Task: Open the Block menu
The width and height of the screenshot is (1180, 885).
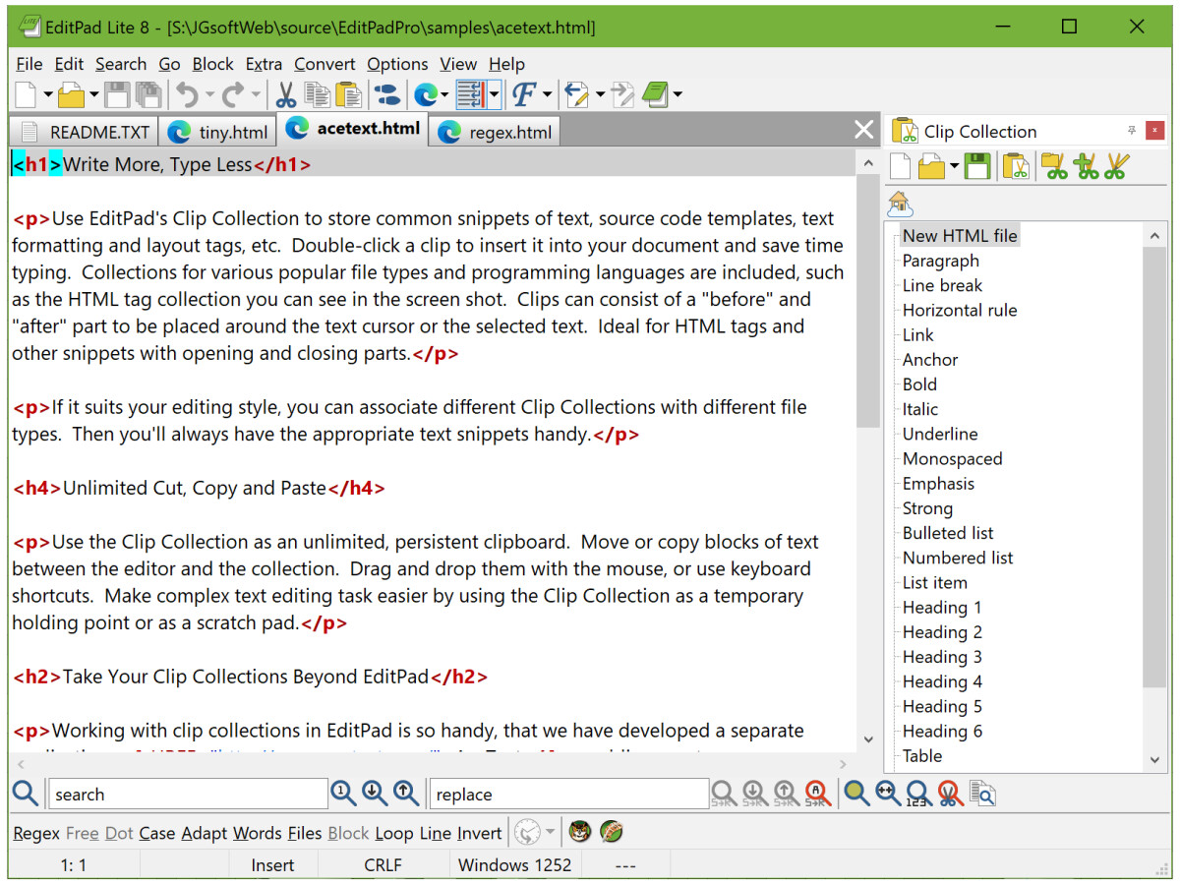Action: coord(213,64)
